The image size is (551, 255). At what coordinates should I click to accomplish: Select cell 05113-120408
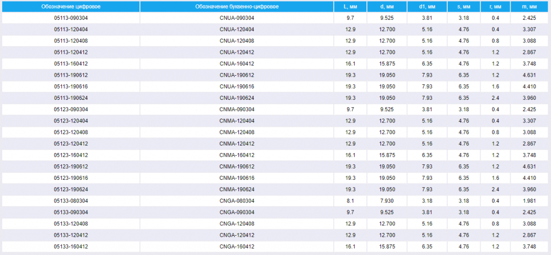[71, 41]
